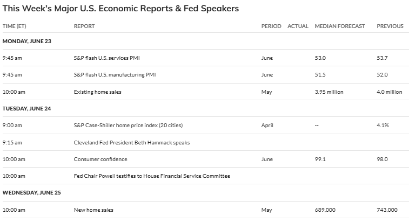Image resolution: width=416 pixels, height=222 pixels.
Task: Select the MONDAY, JUNE 23 date heading
Action: point(27,41)
